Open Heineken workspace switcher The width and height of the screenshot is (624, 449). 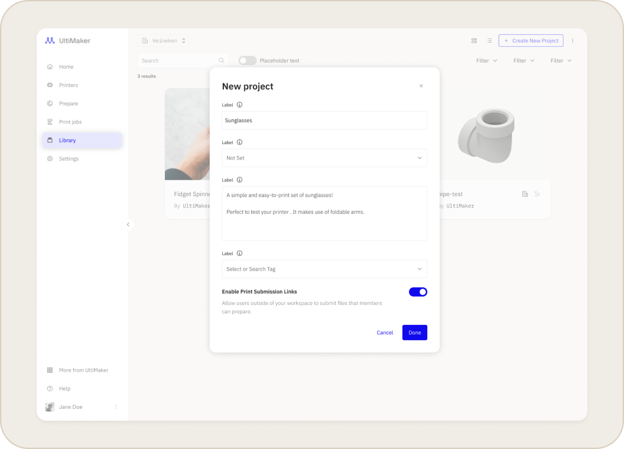164,41
